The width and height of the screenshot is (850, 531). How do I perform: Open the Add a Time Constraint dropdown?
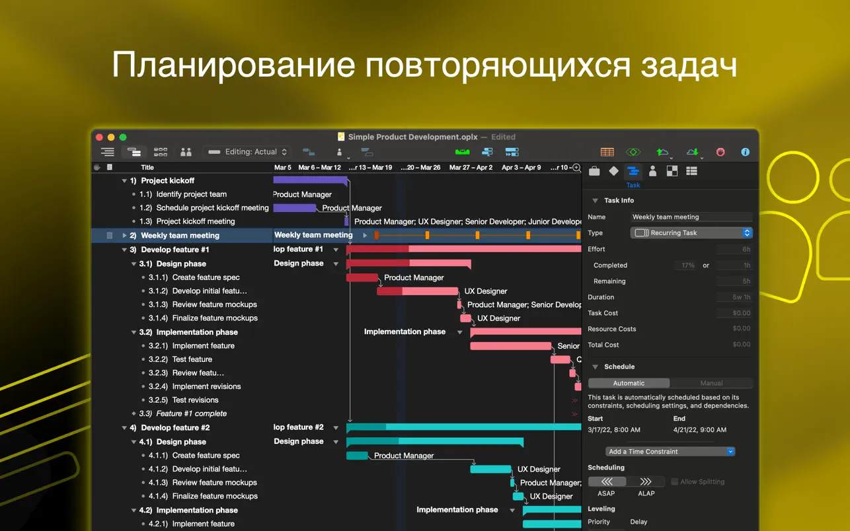(670, 452)
